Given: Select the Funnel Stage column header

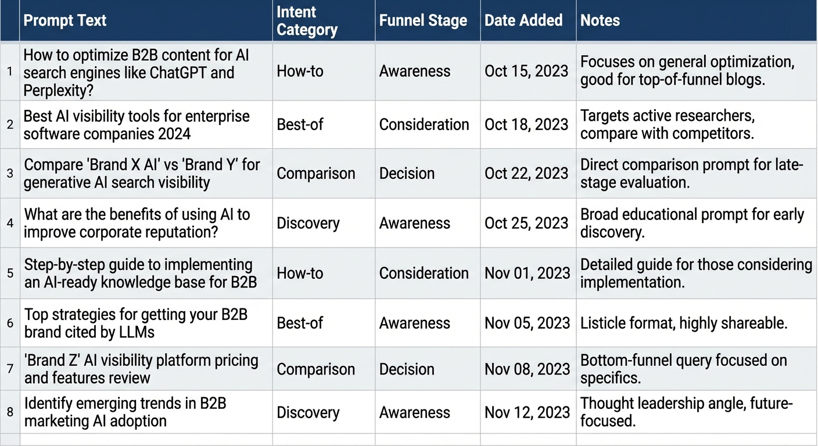Looking at the screenshot, I should (423, 20).
